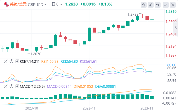This screenshot has height=111, width=178.
Task: Toggle MACD panel expand plus box
Action: tap(17, 87)
